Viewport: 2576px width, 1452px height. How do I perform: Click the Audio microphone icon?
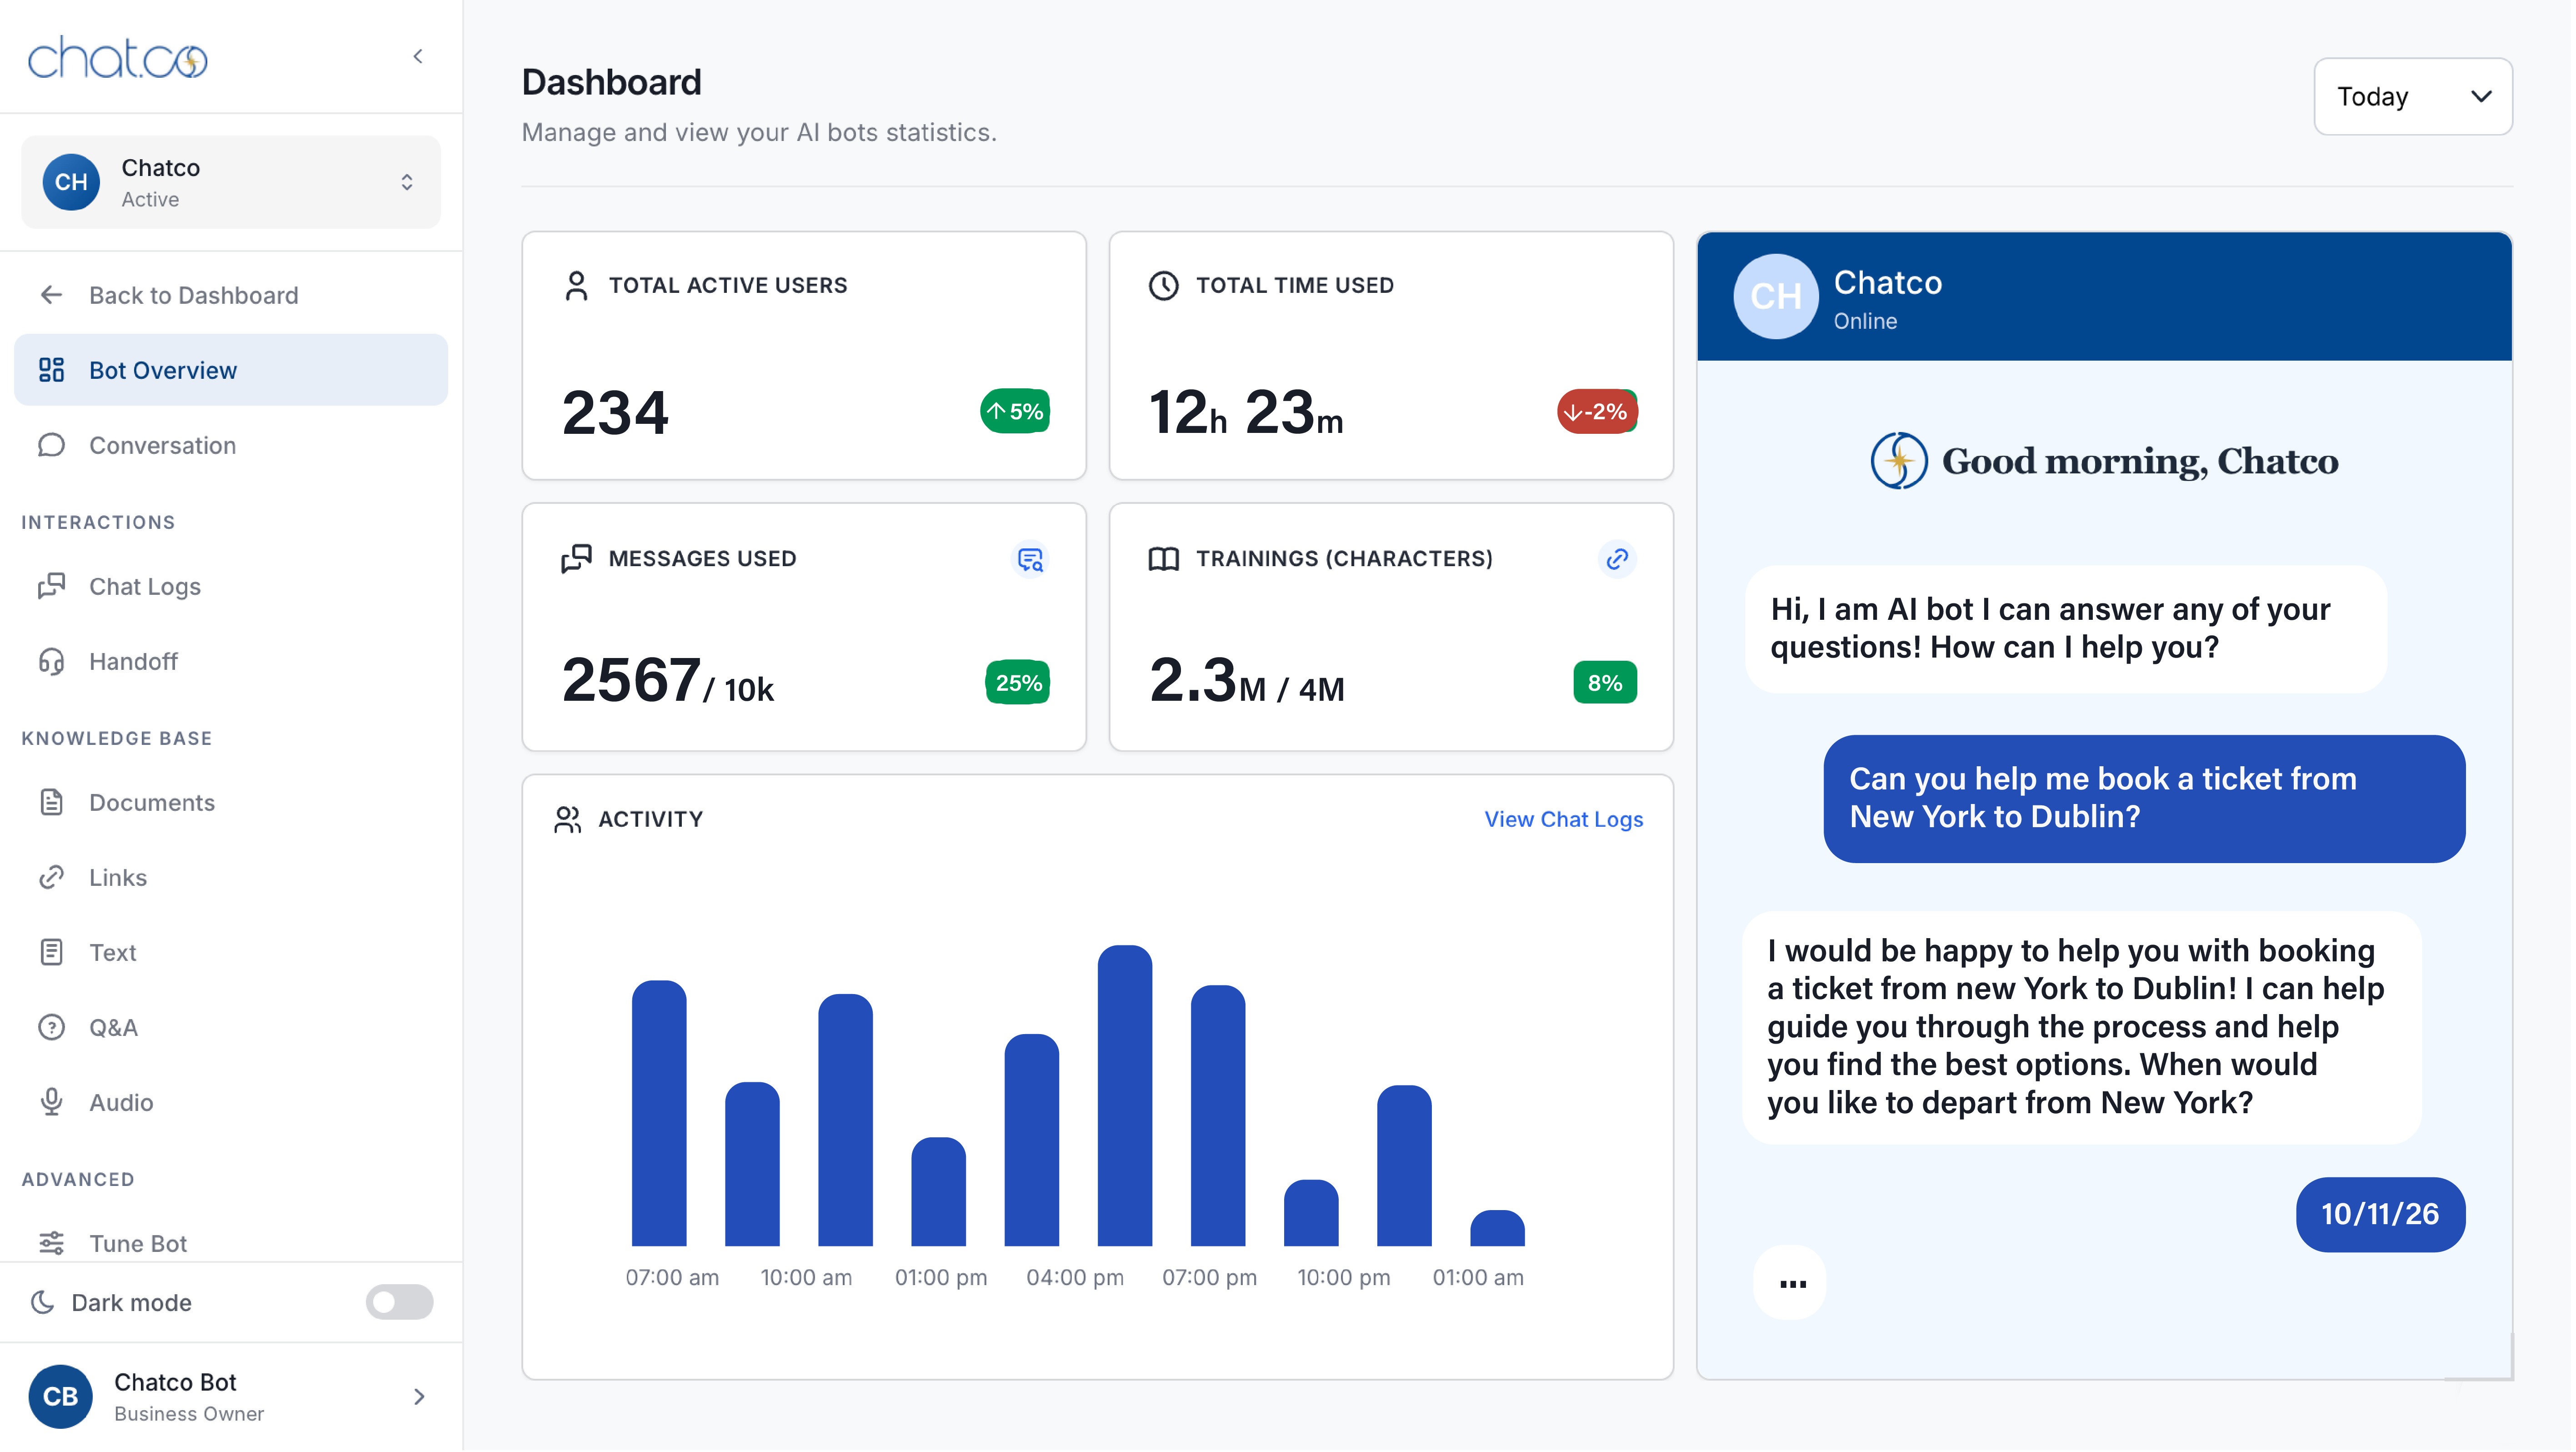point(51,1103)
